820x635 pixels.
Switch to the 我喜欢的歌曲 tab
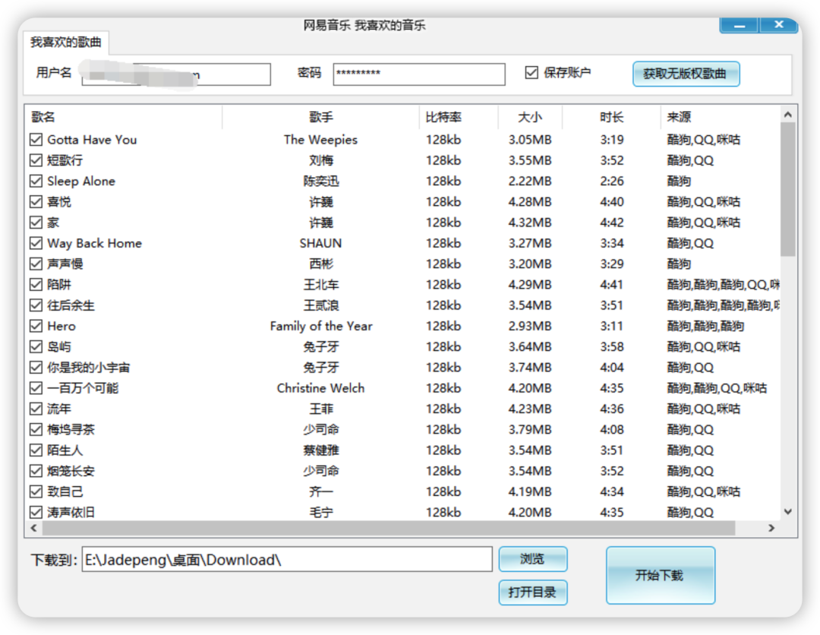[65, 43]
